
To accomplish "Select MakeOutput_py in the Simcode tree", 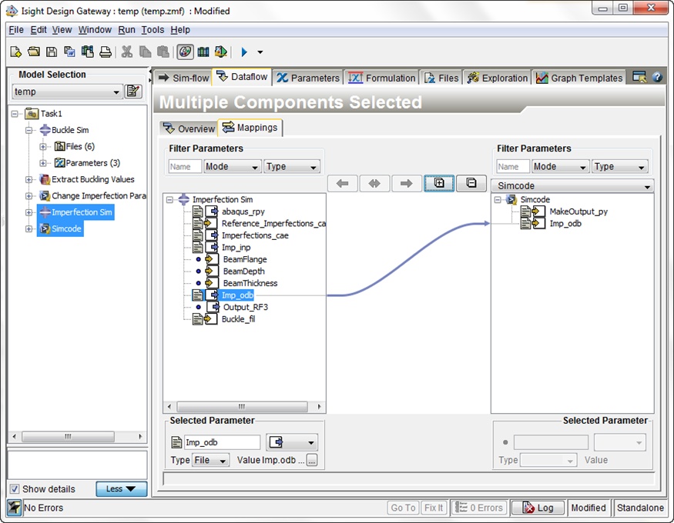I will (x=578, y=212).
